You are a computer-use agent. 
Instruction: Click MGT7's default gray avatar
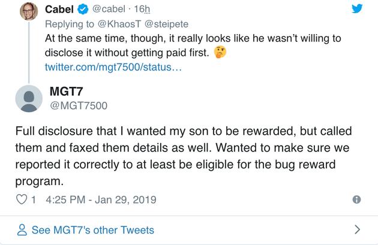pyautogui.click(x=28, y=99)
